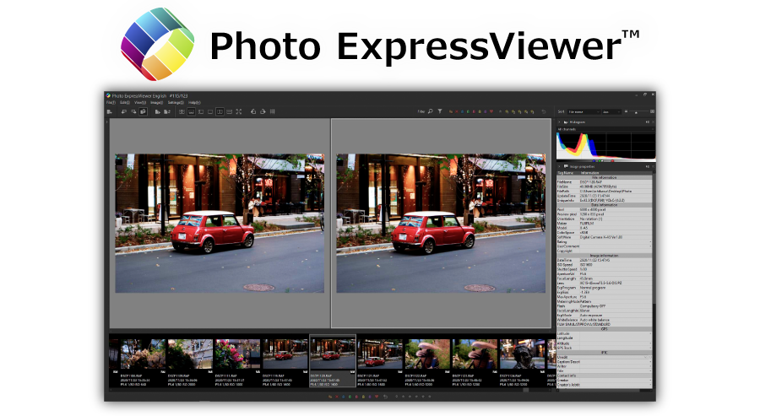Click the open folder toolbar icon
The width and height of the screenshot is (760, 416).
[x=110, y=112]
